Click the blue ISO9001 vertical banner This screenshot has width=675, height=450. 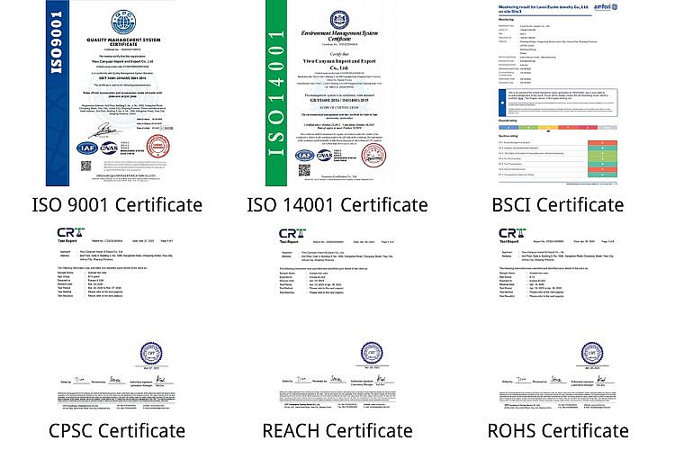tap(58, 93)
